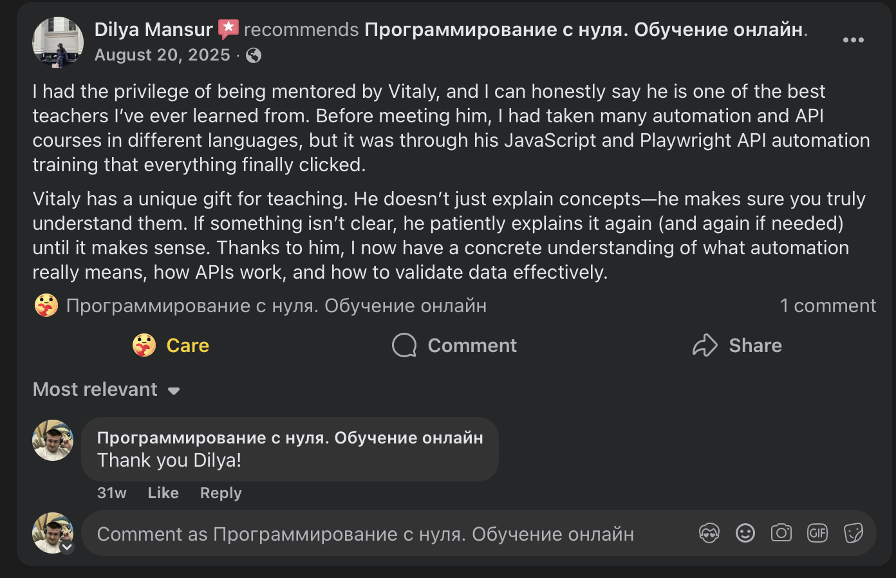View the 1 comment count link
Viewport: 896px width, 578px height.
click(828, 306)
